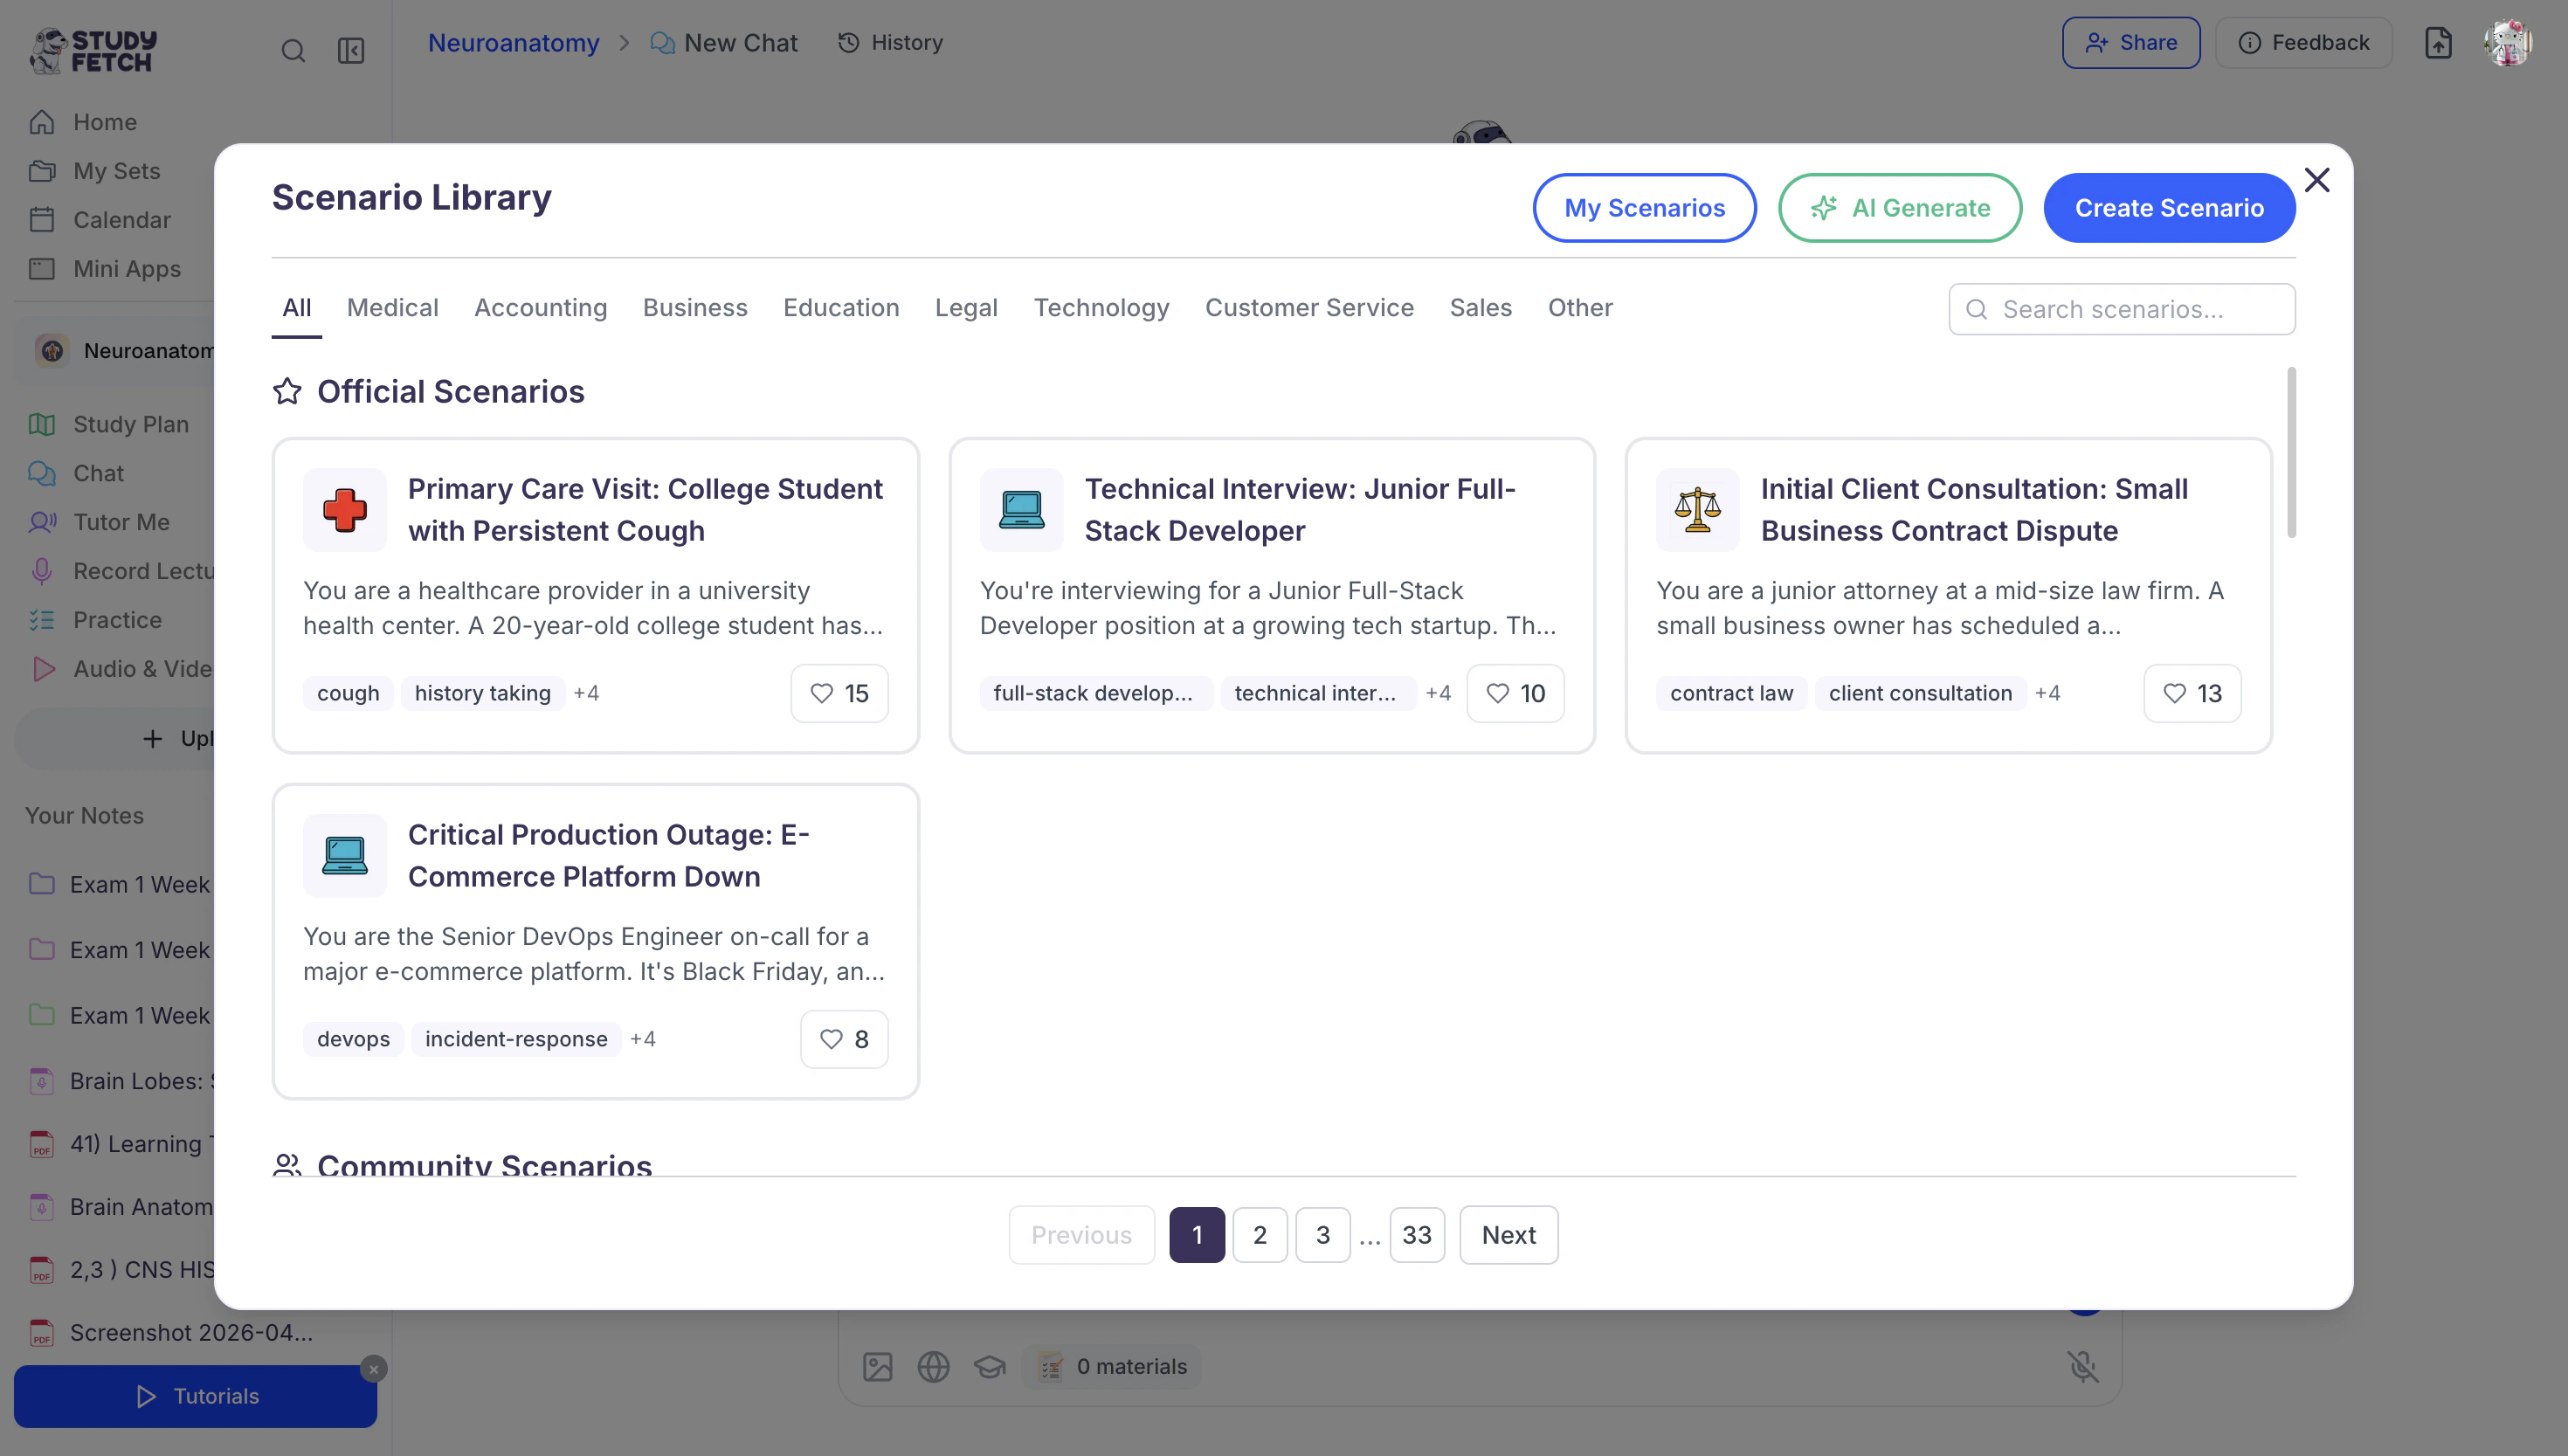
Task: Click the image attachment icon in chat
Action: click(x=877, y=1366)
